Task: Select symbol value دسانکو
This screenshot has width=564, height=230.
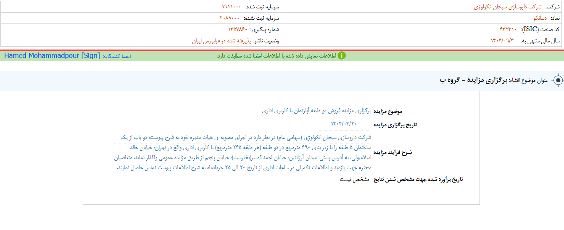Action: (540, 18)
